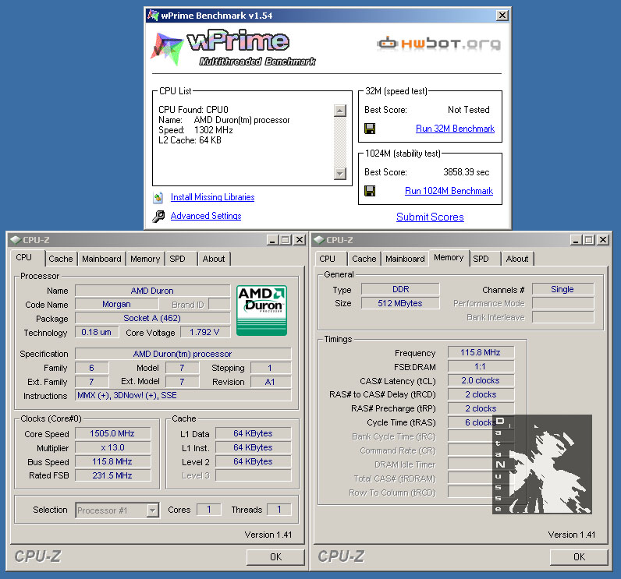
Task: Click the memory Type field DDR
Action: coord(400,290)
